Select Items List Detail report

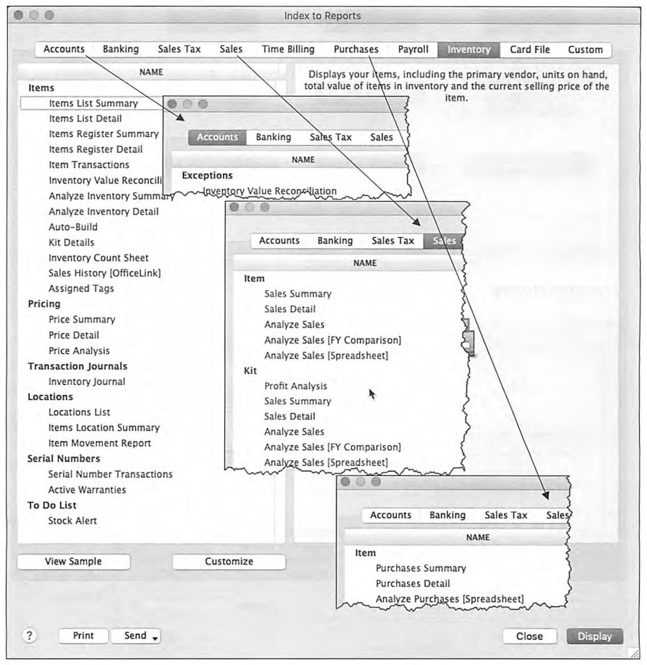[x=85, y=118]
